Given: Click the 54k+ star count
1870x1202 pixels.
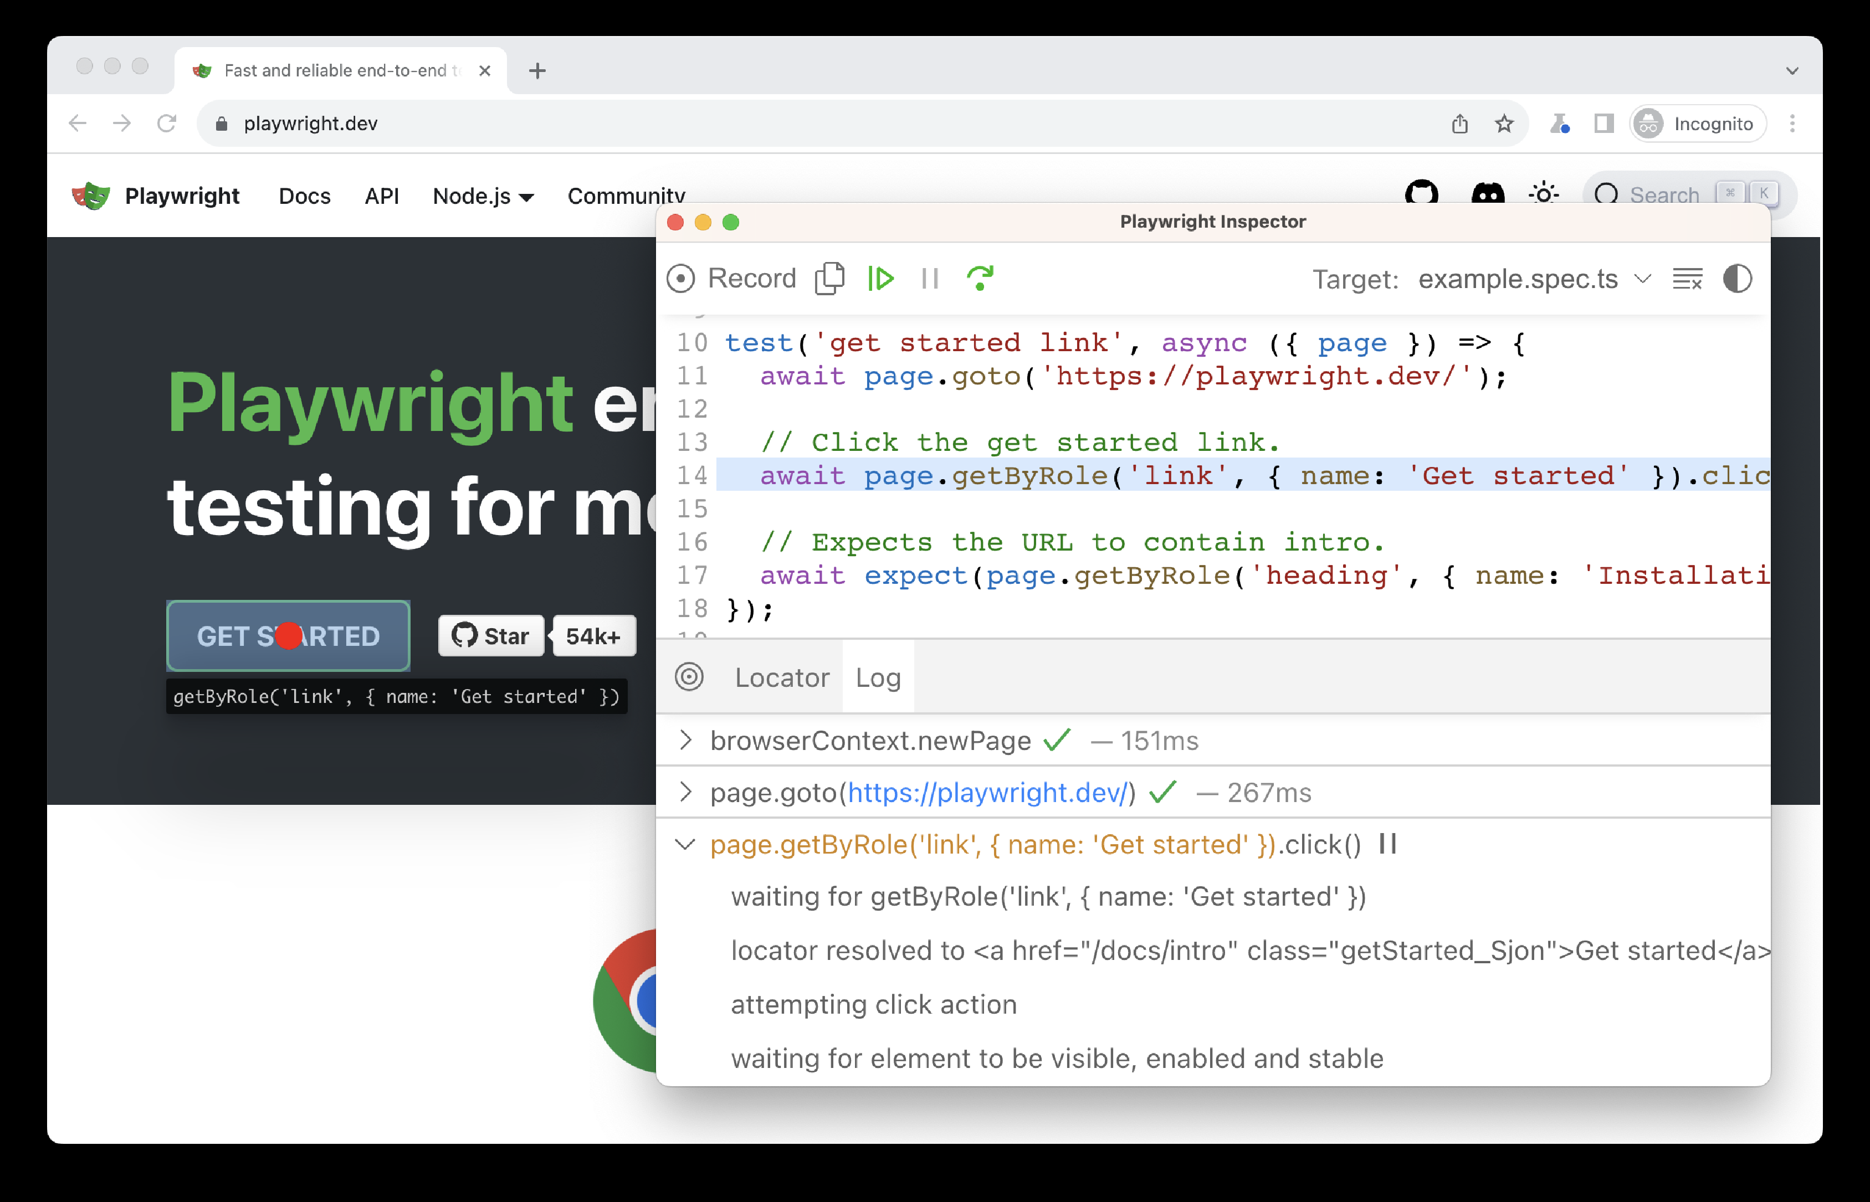Looking at the screenshot, I should [x=593, y=635].
